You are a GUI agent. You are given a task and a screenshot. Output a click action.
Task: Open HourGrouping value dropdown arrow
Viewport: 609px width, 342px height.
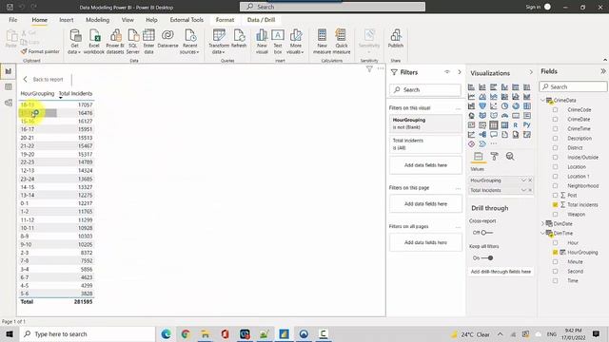(x=523, y=180)
